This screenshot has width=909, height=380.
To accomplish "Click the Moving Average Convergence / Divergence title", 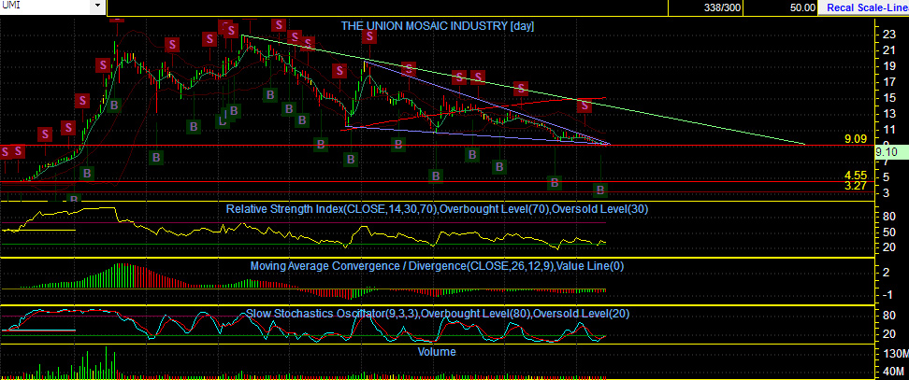I will point(437,265).
